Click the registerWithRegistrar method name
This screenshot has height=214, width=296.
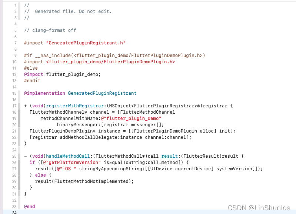point(75,106)
